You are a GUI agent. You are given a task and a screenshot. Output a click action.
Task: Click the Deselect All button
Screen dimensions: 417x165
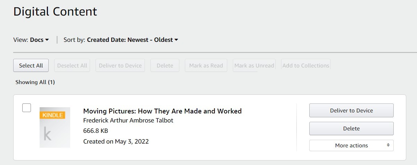click(72, 65)
